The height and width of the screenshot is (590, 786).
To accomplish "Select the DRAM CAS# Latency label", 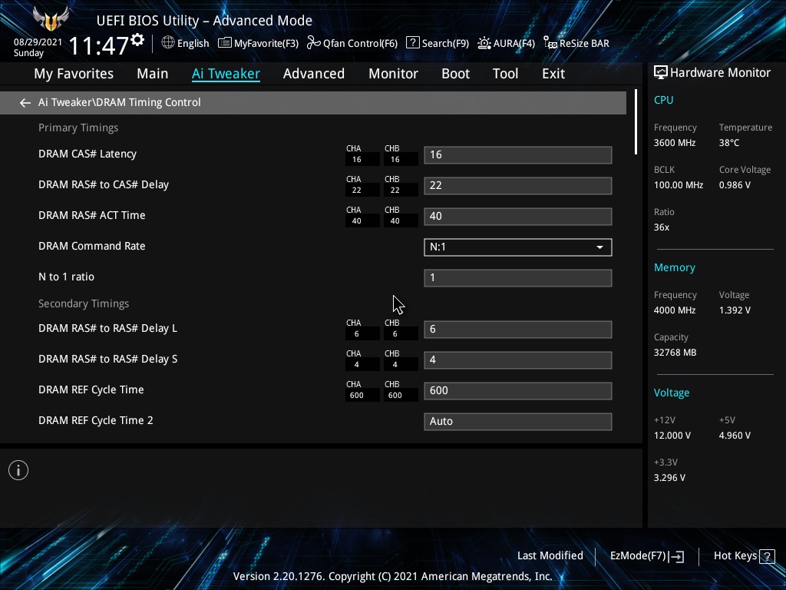I will [x=88, y=154].
